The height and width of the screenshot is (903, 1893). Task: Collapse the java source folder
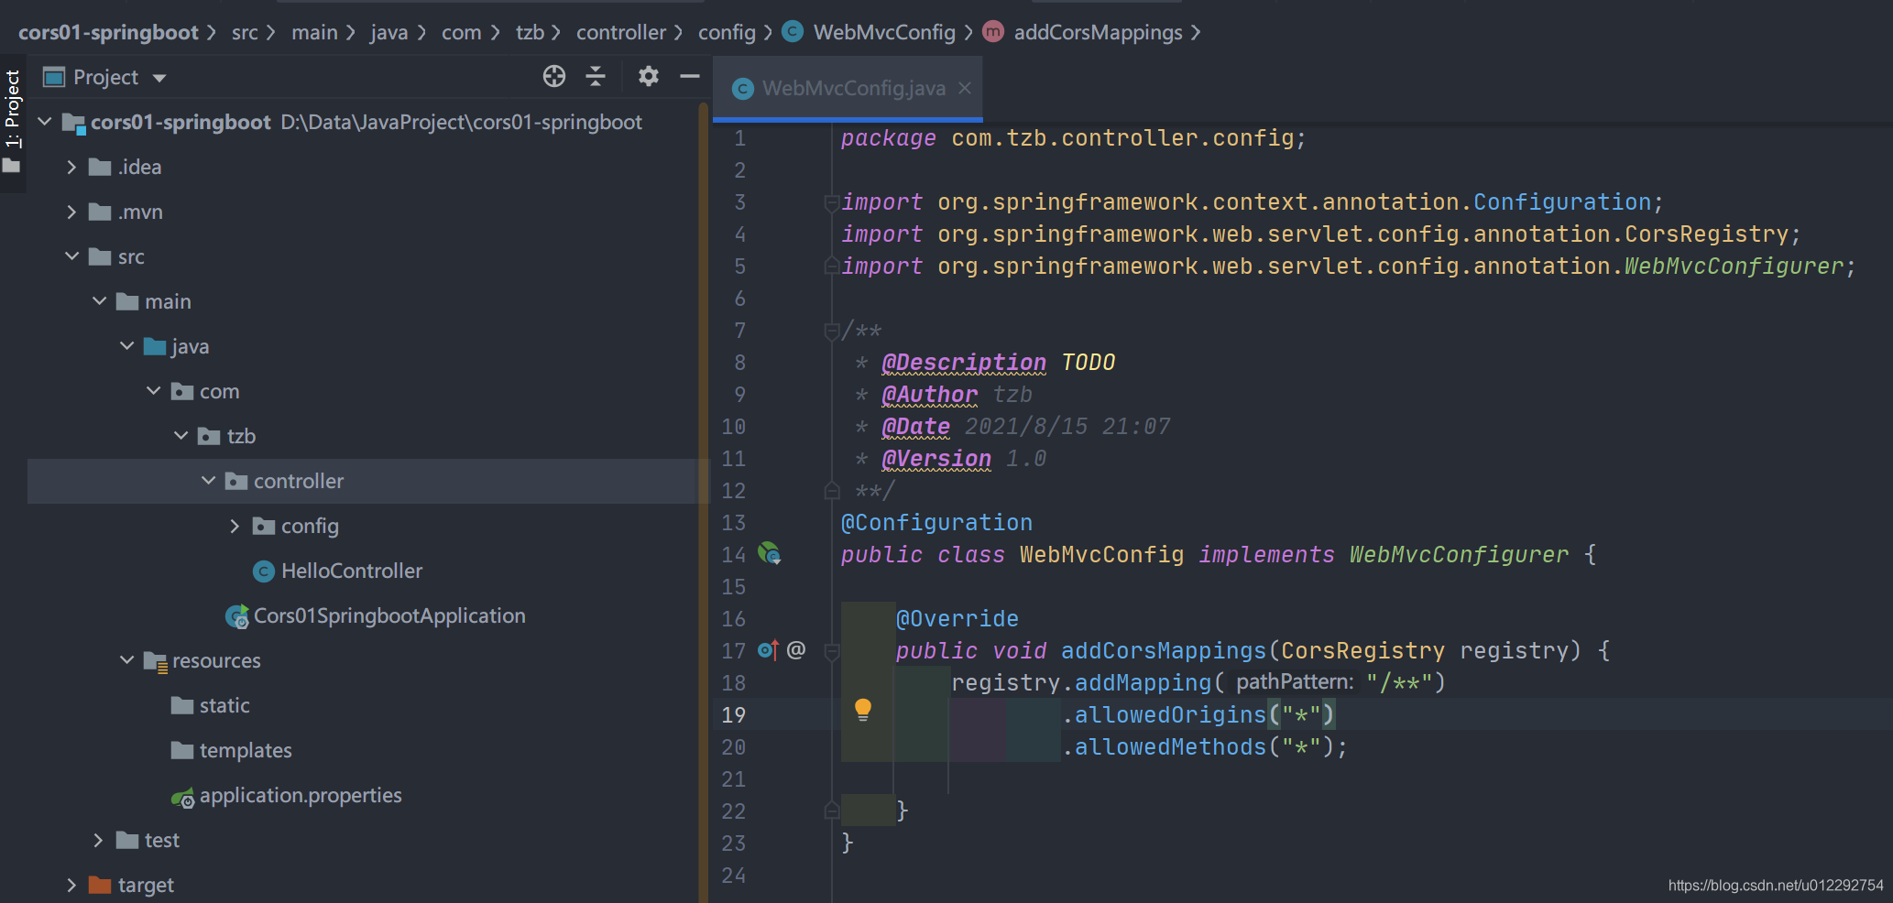(126, 346)
